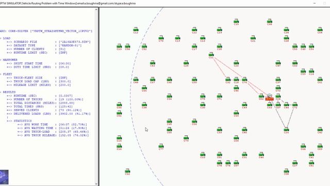Select client node C72
Screen dimensions: 330x186
295,105
